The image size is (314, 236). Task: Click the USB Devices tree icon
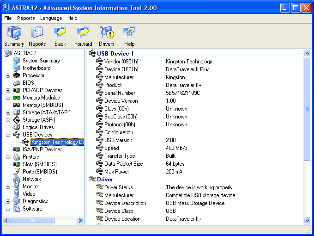[17, 135]
